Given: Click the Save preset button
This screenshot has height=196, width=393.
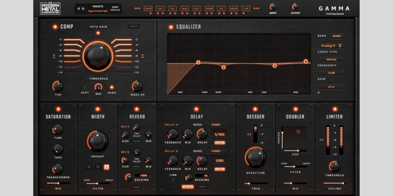Looking at the screenshot, I should click(x=115, y=7).
